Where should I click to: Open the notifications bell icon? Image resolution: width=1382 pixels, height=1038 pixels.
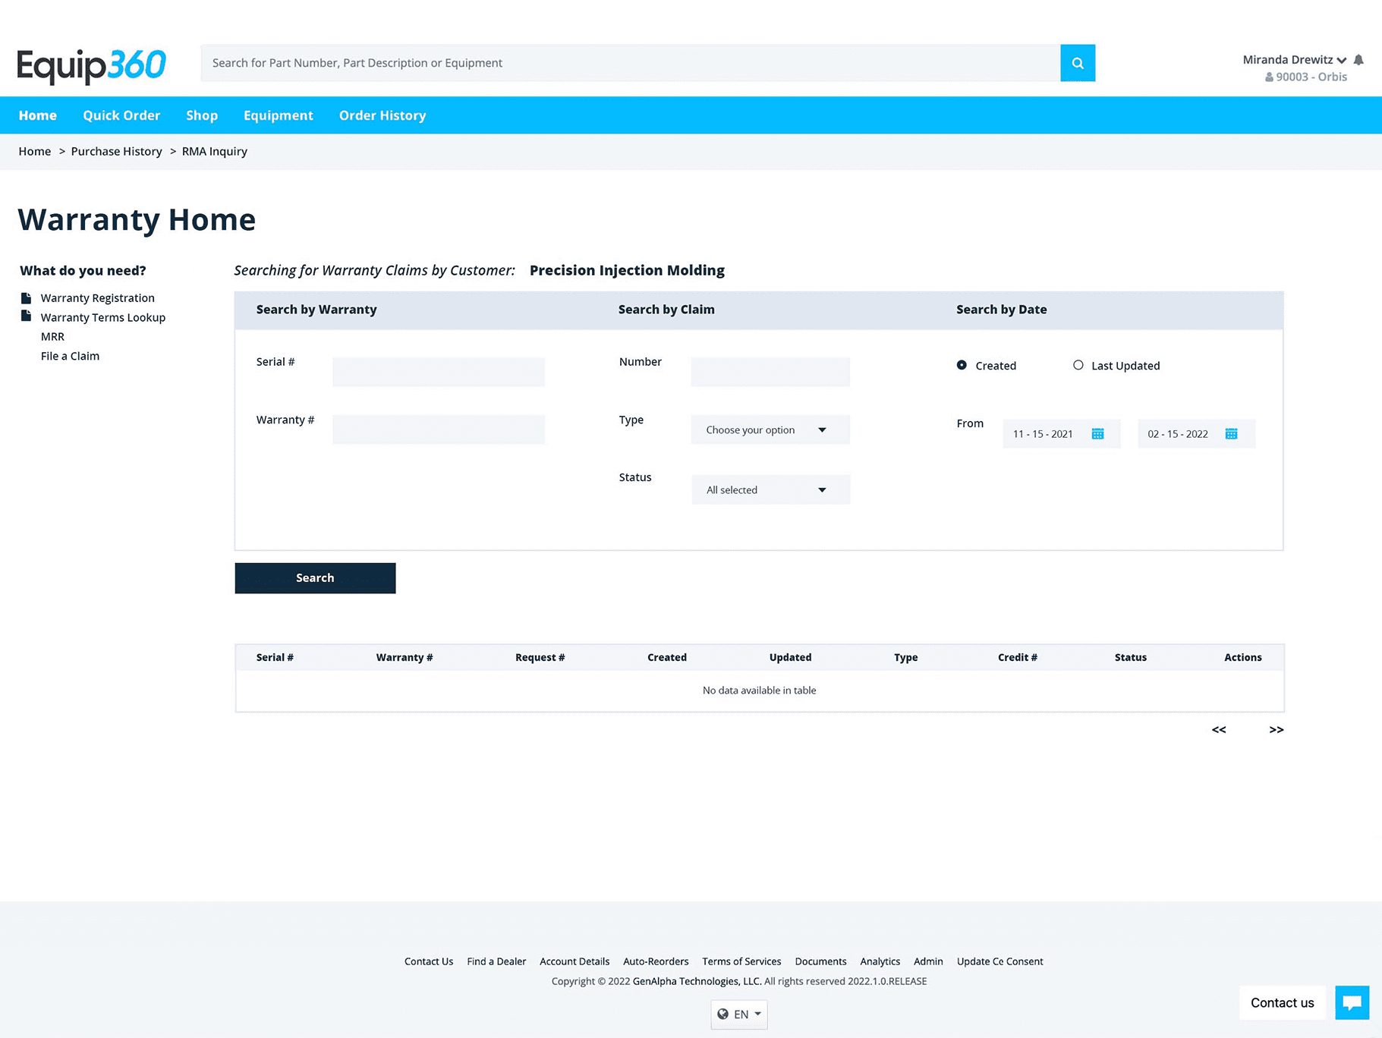coord(1358,60)
